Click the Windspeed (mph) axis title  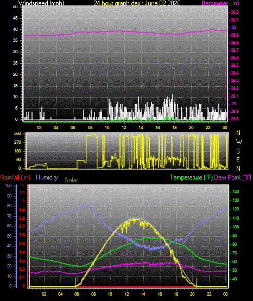(41, 3)
